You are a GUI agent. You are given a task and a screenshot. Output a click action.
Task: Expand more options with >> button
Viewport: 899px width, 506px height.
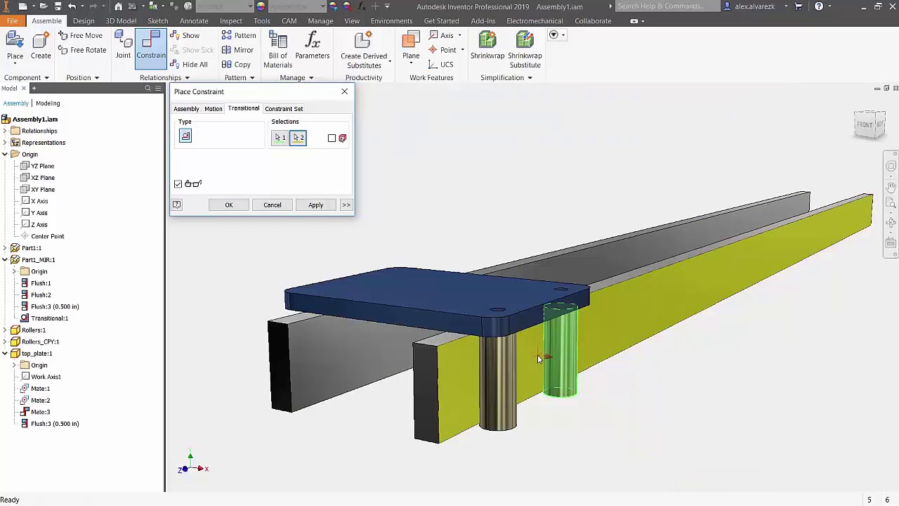(346, 205)
